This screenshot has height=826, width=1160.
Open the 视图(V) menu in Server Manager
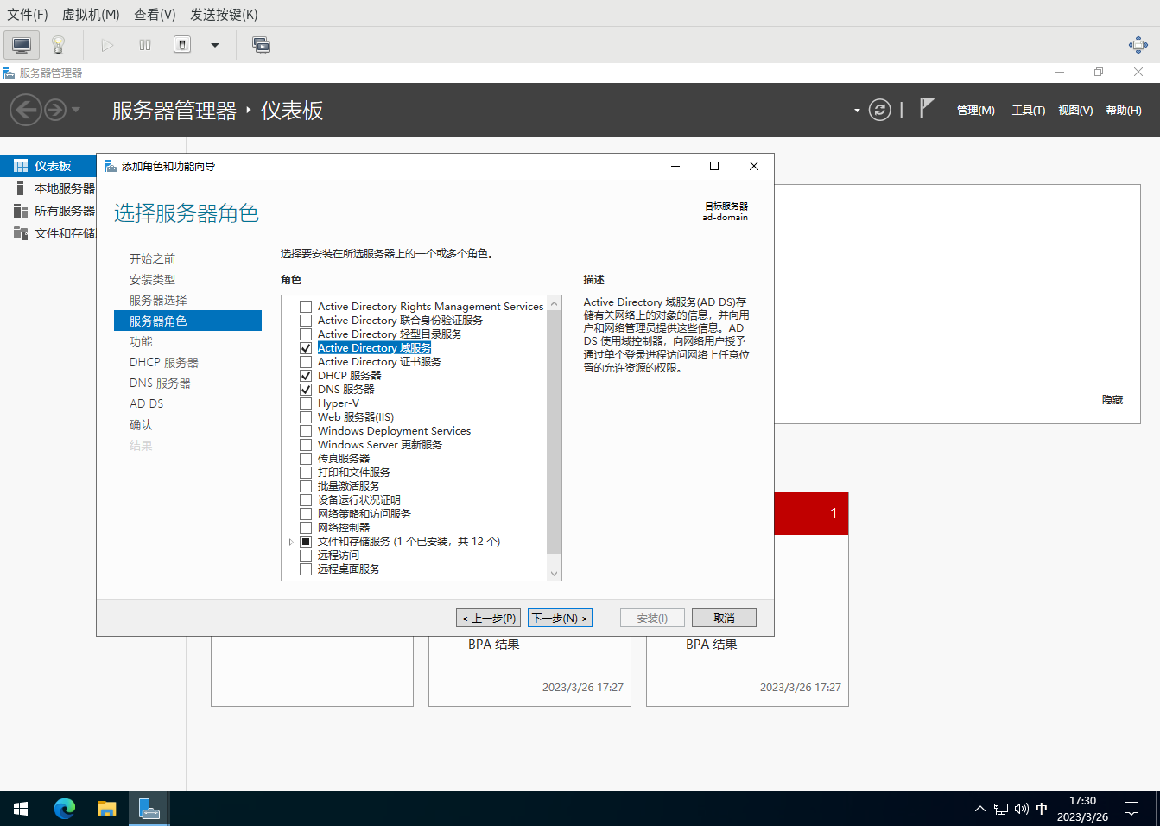pos(1075,111)
